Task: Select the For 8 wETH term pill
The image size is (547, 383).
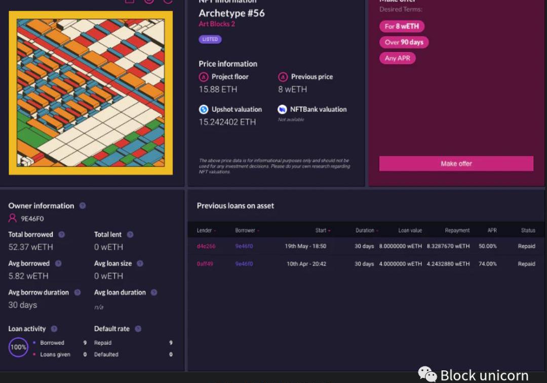Action: (402, 26)
